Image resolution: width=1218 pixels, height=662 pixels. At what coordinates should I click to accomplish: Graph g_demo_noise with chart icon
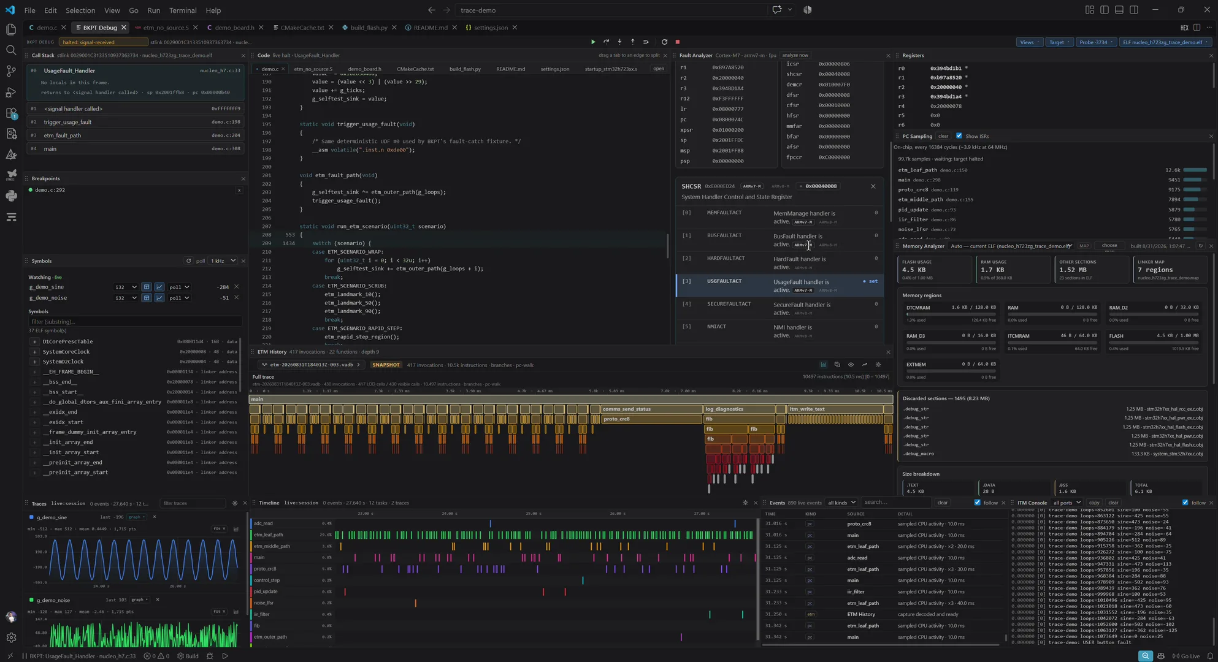[x=159, y=298]
